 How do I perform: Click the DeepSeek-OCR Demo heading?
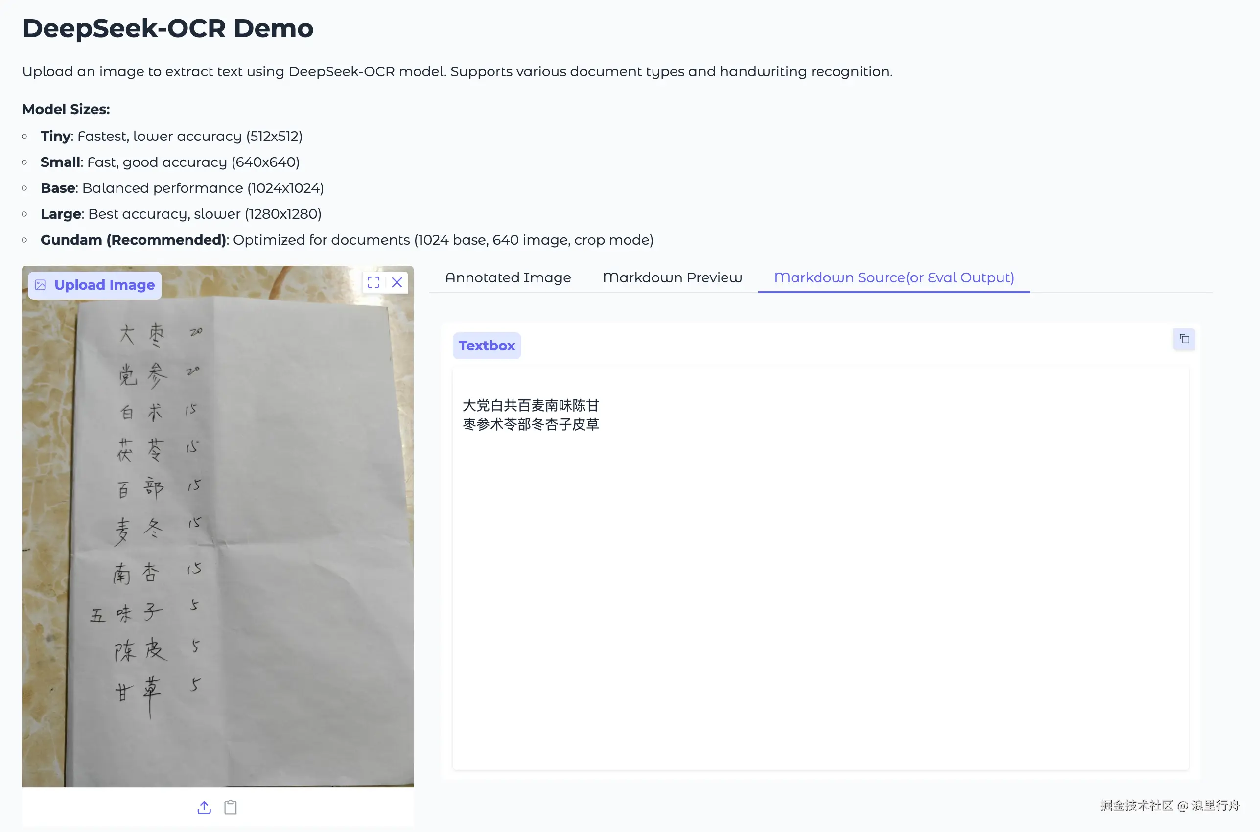(x=168, y=28)
